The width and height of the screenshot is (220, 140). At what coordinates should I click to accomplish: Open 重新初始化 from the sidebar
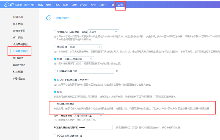tap(19, 65)
